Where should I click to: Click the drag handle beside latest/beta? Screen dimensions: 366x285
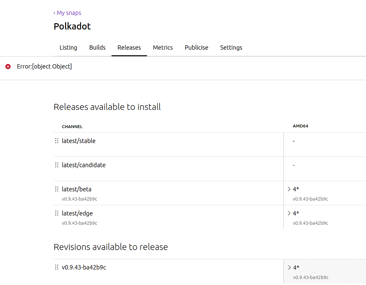(x=56, y=189)
